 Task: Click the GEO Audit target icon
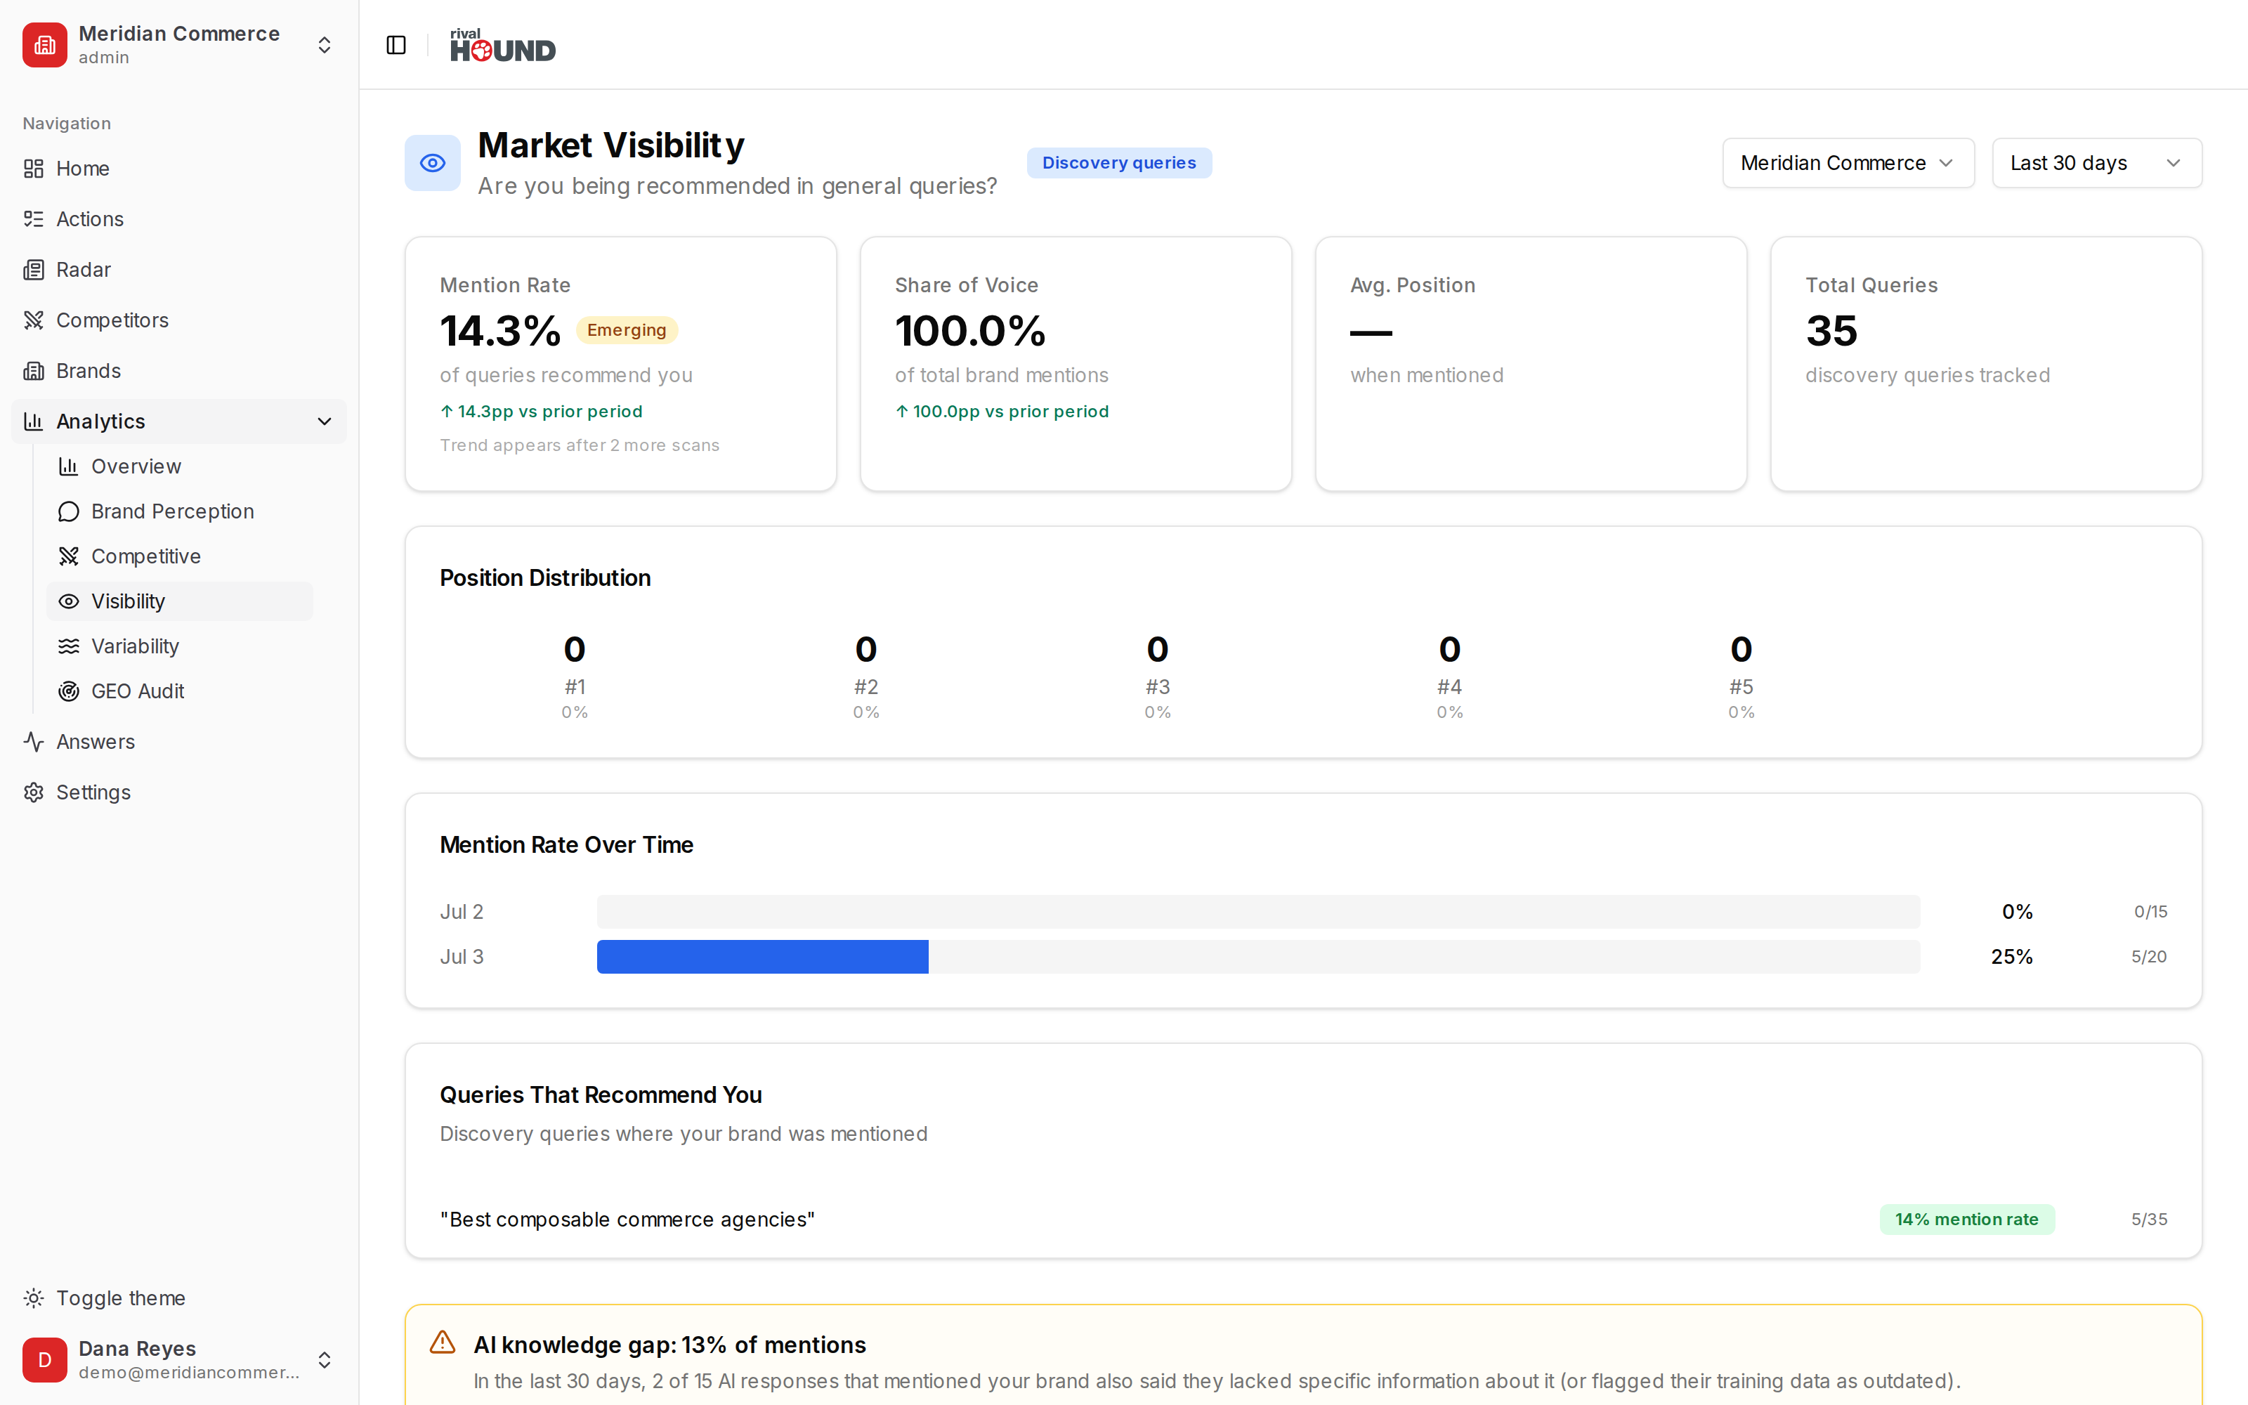(x=69, y=691)
